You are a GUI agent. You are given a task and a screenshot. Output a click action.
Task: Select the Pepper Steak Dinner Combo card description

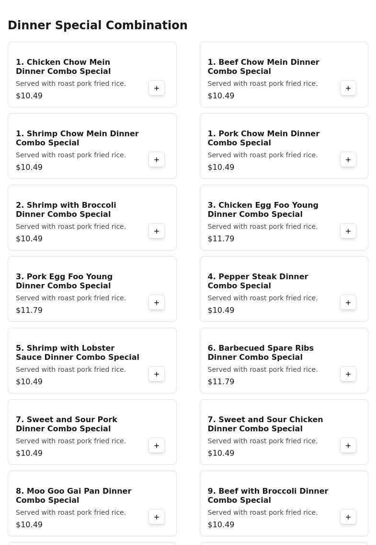[262, 298]
